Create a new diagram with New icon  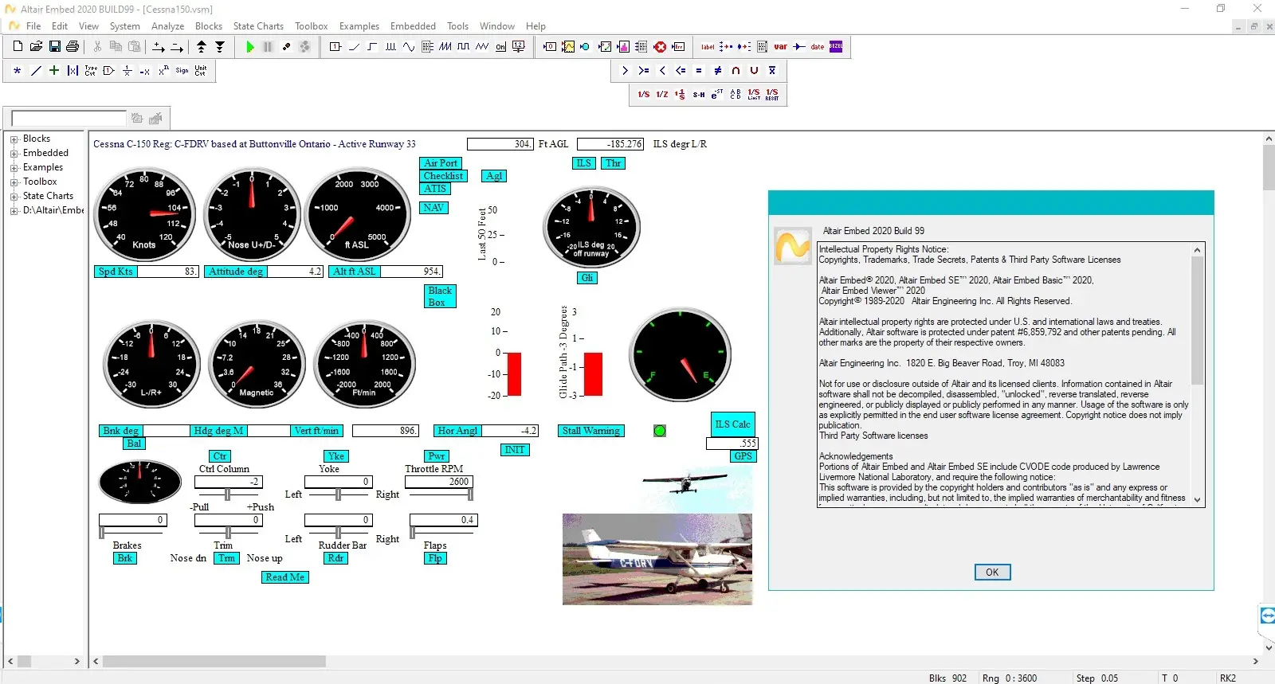[x=18, y=47]
